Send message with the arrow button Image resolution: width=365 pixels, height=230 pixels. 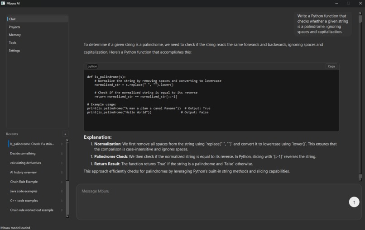click(354, 202)
